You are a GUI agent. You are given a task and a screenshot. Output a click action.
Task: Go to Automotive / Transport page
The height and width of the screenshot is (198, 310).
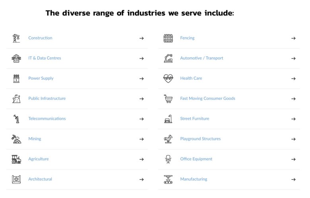pos(201,58)
